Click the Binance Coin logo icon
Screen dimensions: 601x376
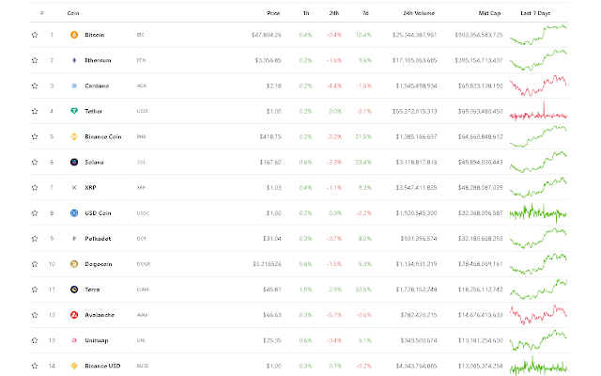coord(74,136)
